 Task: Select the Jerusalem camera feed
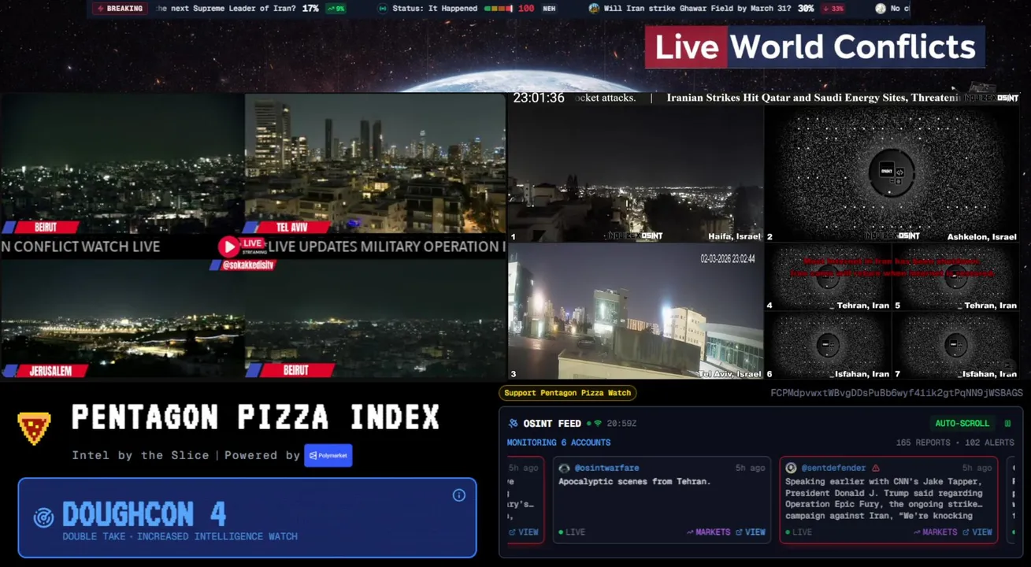123,319
